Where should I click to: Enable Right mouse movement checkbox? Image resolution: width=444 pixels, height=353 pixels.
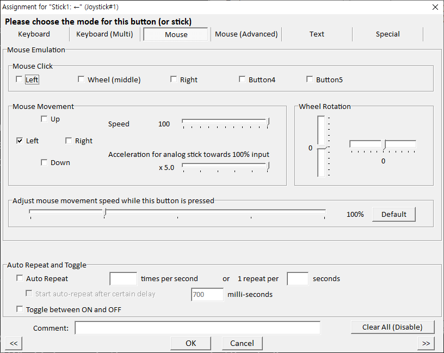68,141
